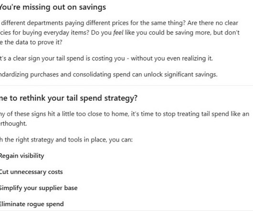253x211 pixels.
Task: Click the phrase 'Are there no clear'
Action: point(212,23)
